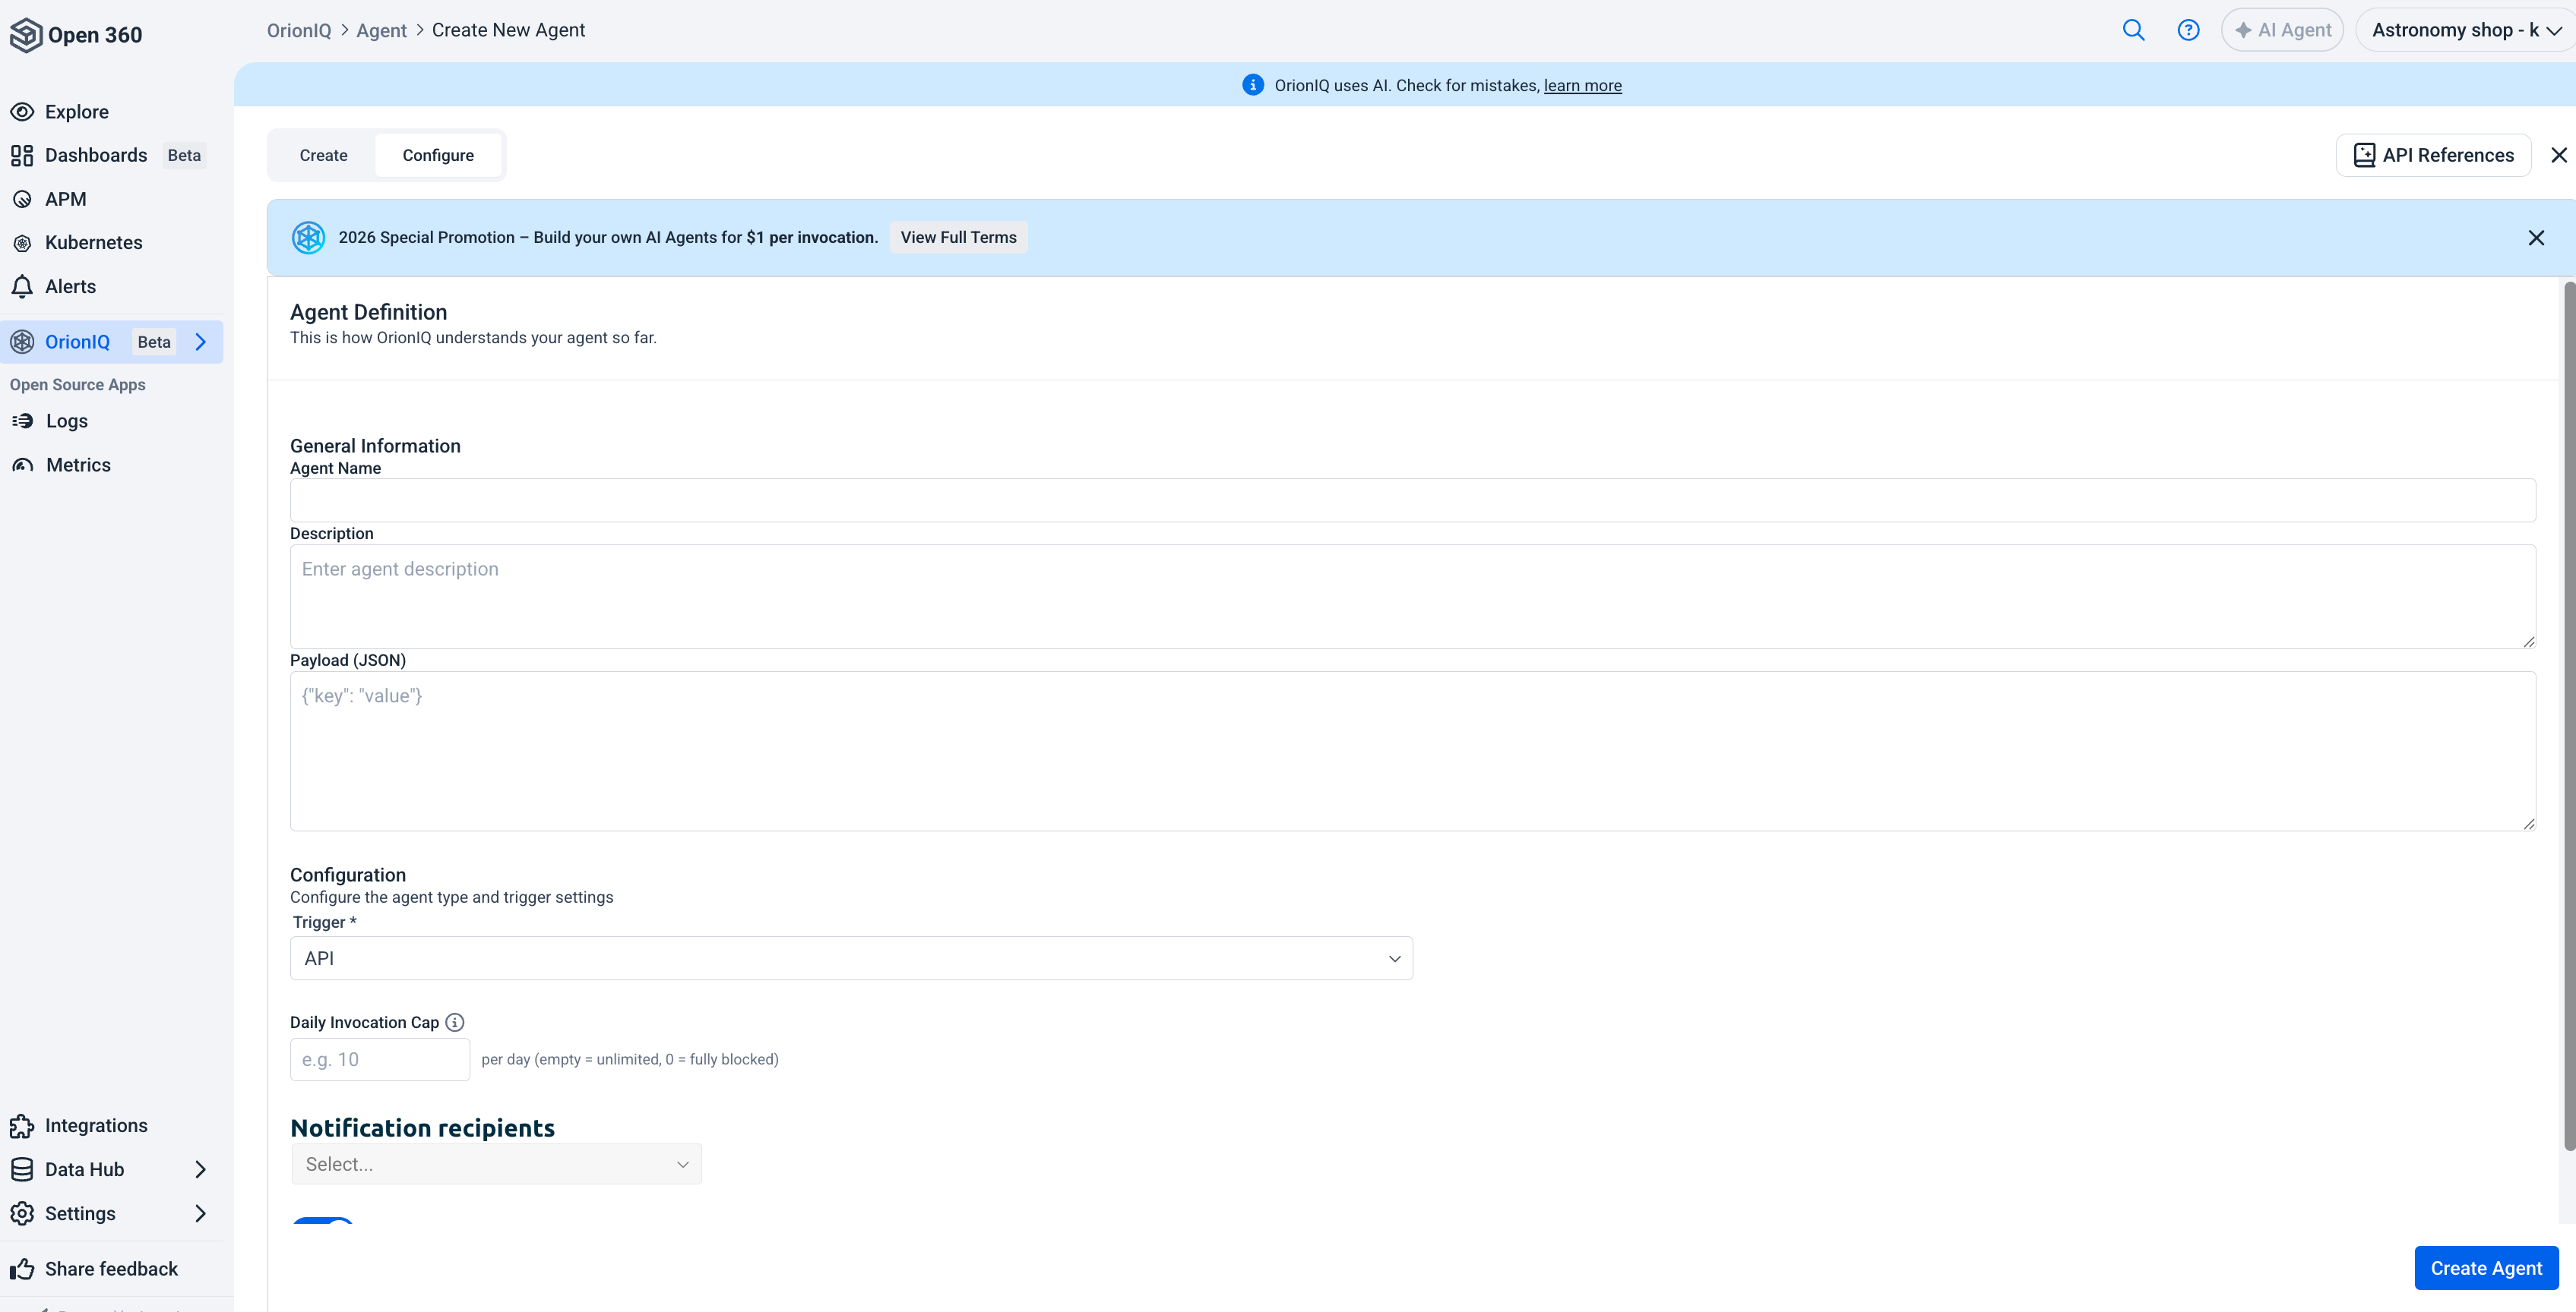This screenshot has width=2576, height=1312.
Task: Open the Notification recipients selector
Action: pyautogui.click(x=495, y=1163)
